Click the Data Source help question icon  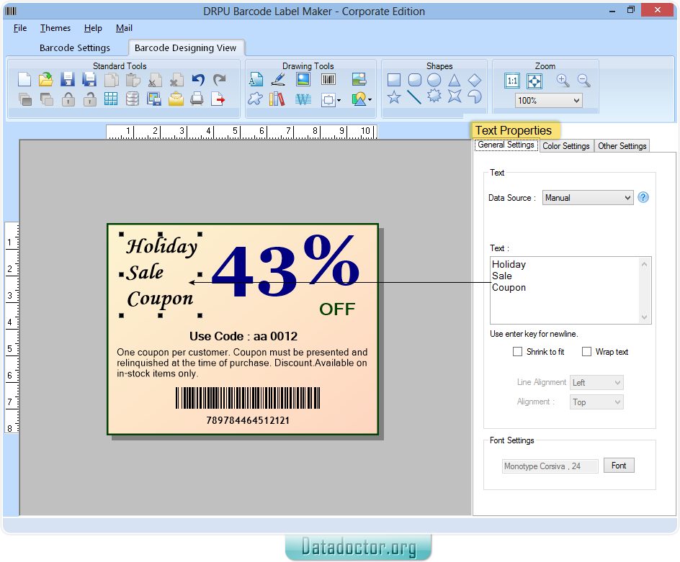coord(643,198)
